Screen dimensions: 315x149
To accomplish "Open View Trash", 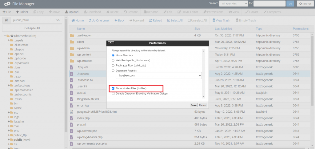I will click(221, 20).
